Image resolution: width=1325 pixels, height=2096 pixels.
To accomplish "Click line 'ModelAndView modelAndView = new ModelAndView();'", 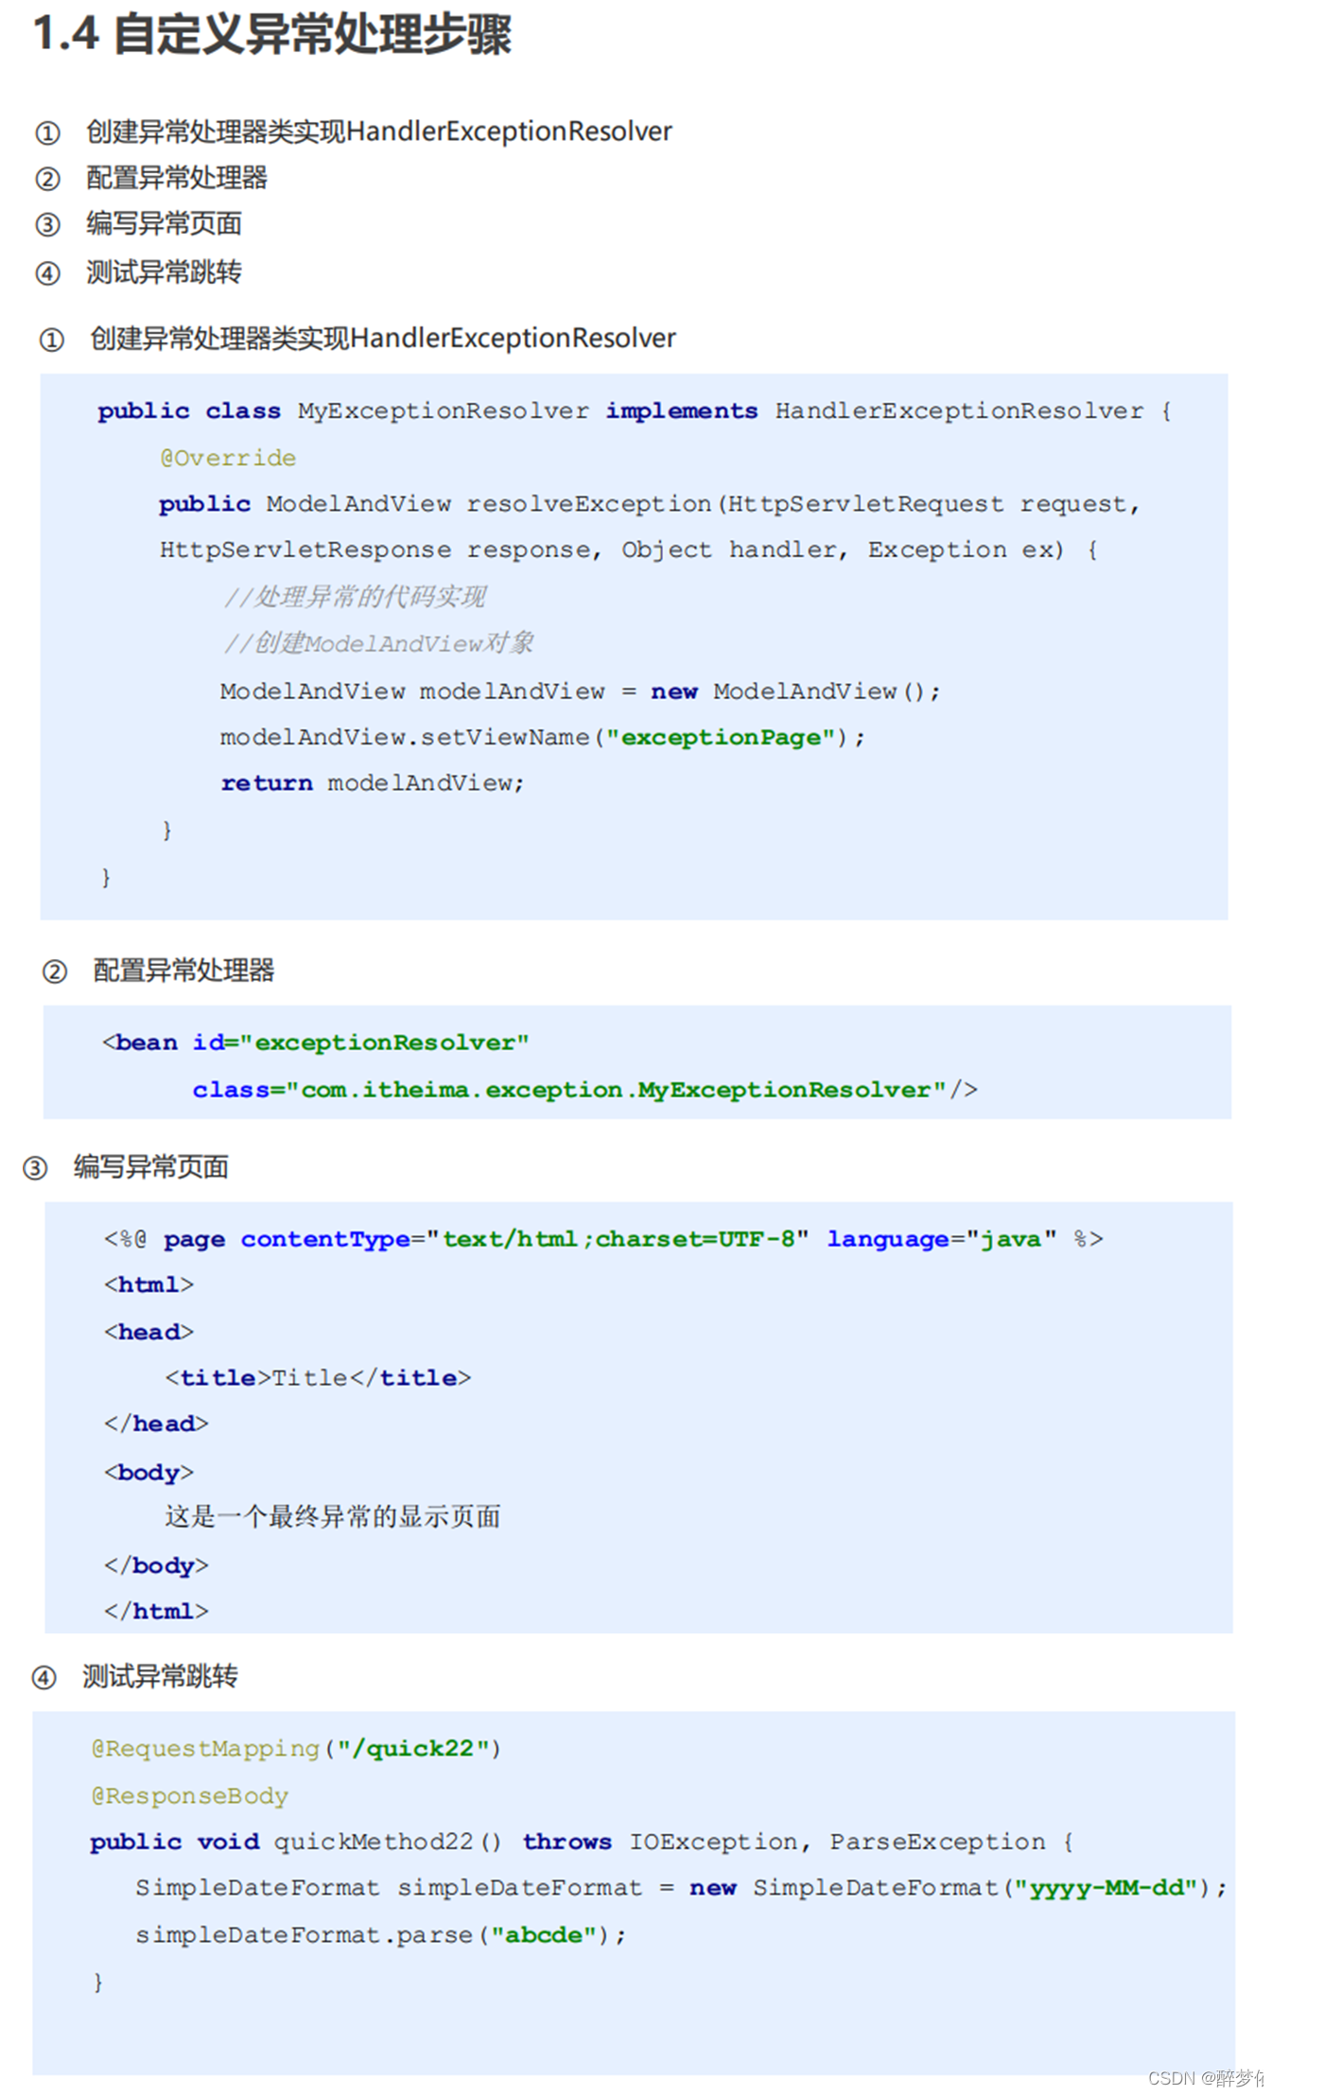I will coord(581,691).
